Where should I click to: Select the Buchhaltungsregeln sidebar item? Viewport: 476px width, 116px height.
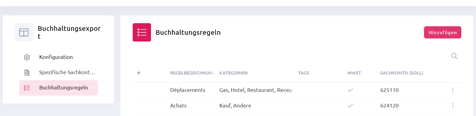(x=58, y=88)
